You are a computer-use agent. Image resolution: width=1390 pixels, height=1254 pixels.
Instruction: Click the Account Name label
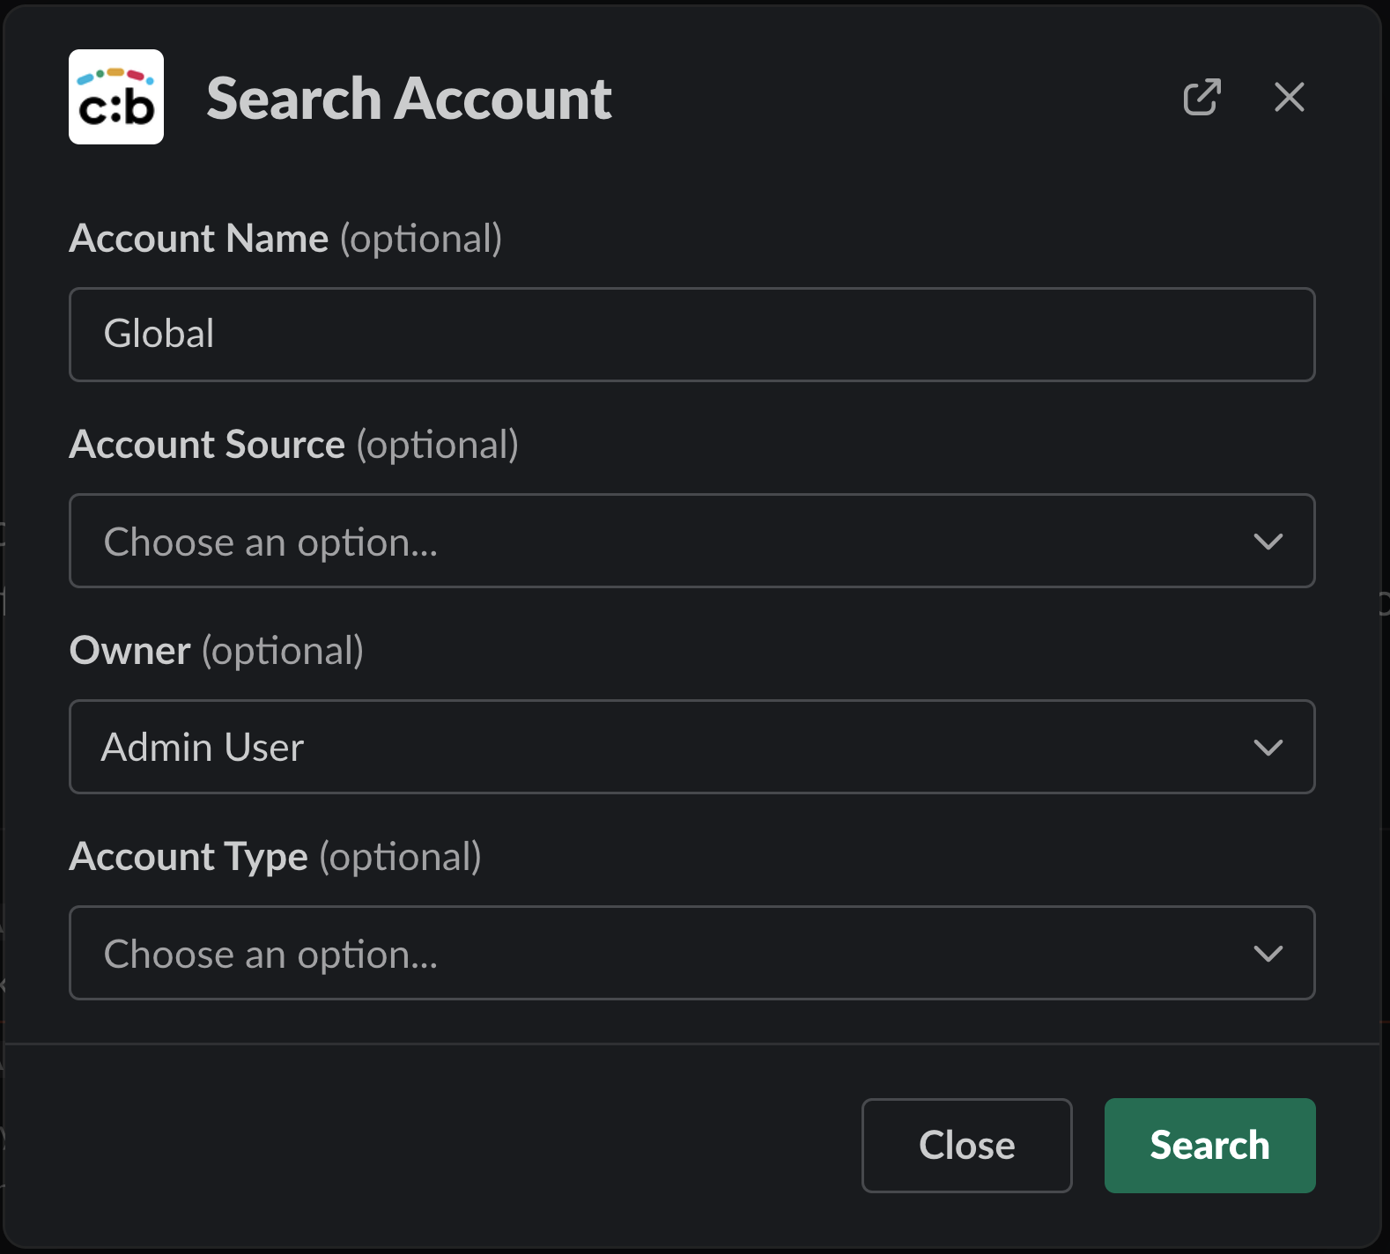199,239
